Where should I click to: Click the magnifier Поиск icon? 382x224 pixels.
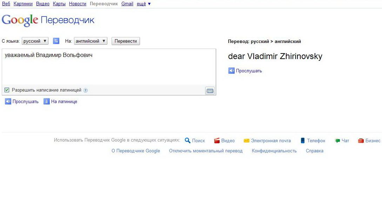point(188,140)
